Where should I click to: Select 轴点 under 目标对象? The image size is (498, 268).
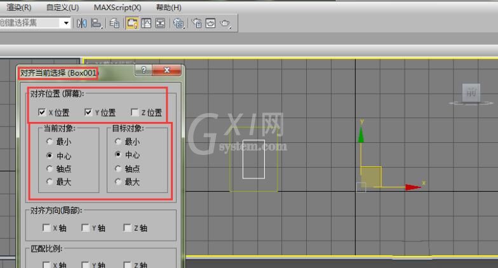118,168
